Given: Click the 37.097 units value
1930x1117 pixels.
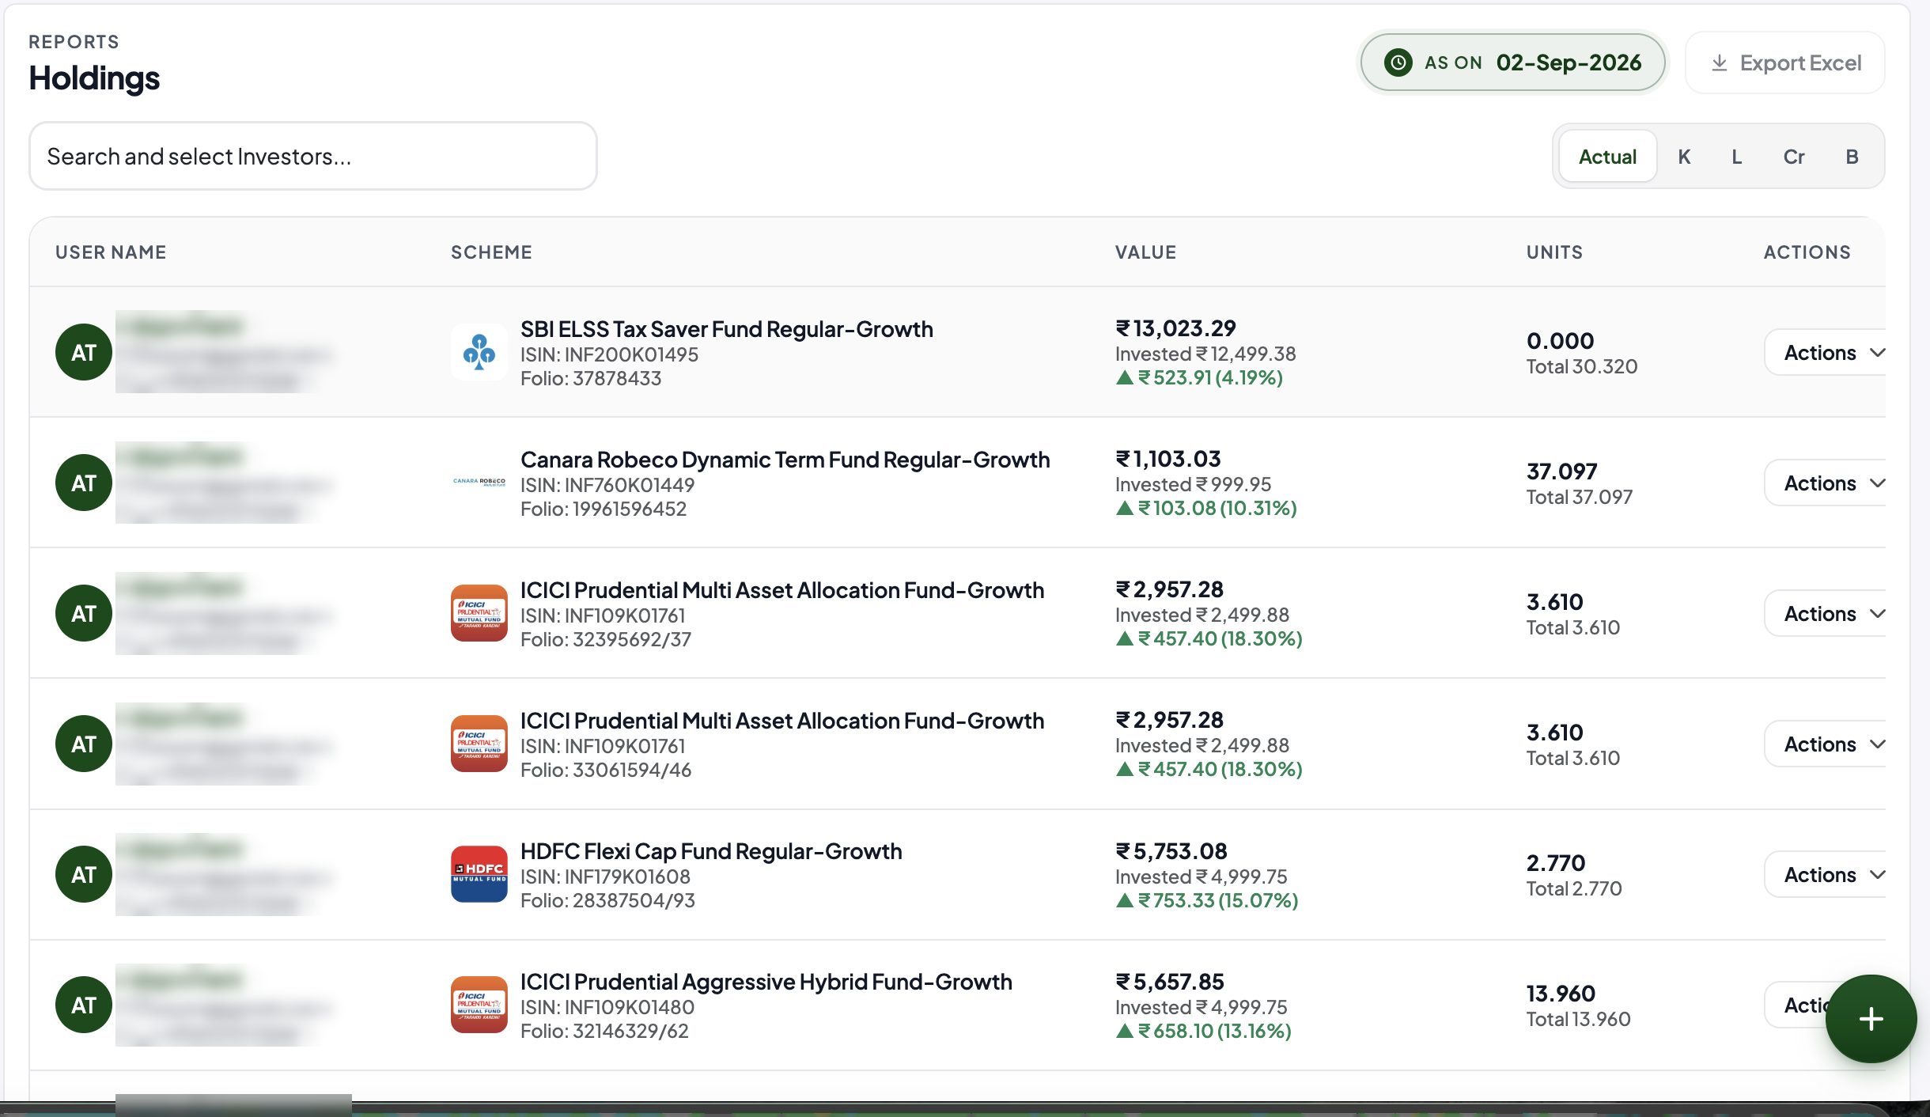Looking at the screenshot, I should (1562, 471).
